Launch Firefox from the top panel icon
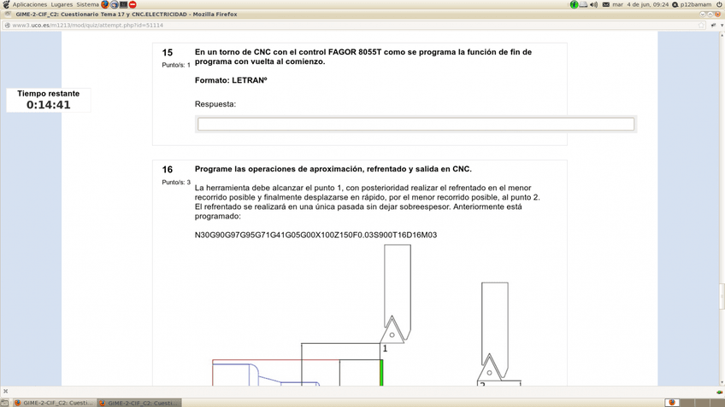 [105, 5]
